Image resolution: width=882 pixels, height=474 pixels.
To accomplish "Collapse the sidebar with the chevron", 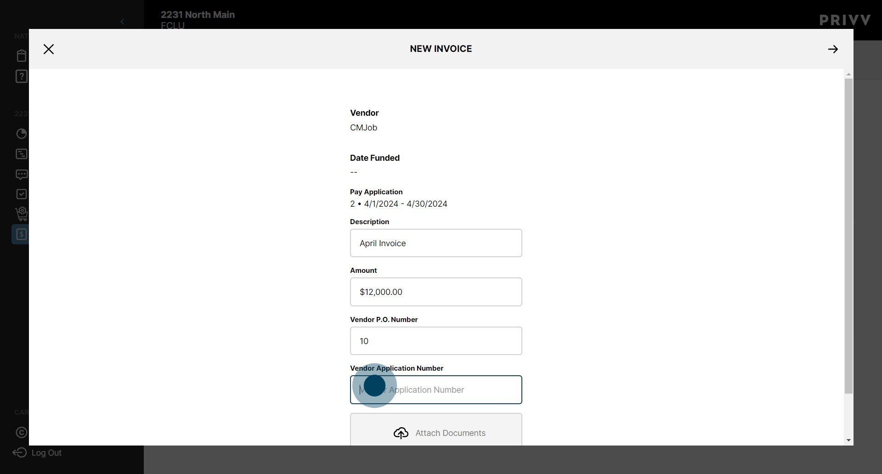I will (122, 22).
